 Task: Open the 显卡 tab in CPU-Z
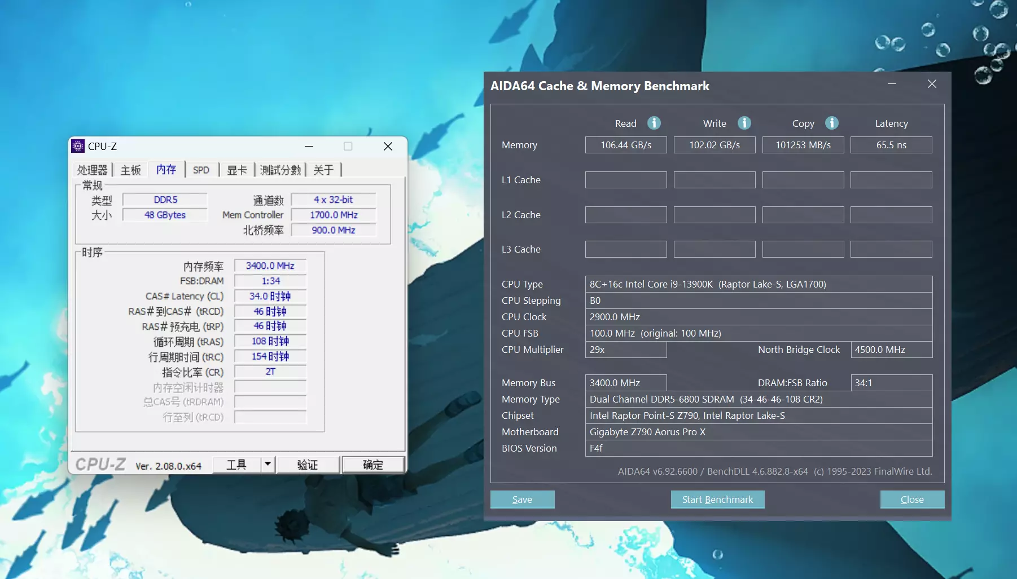pyautogui.click(x=237, y=170)
